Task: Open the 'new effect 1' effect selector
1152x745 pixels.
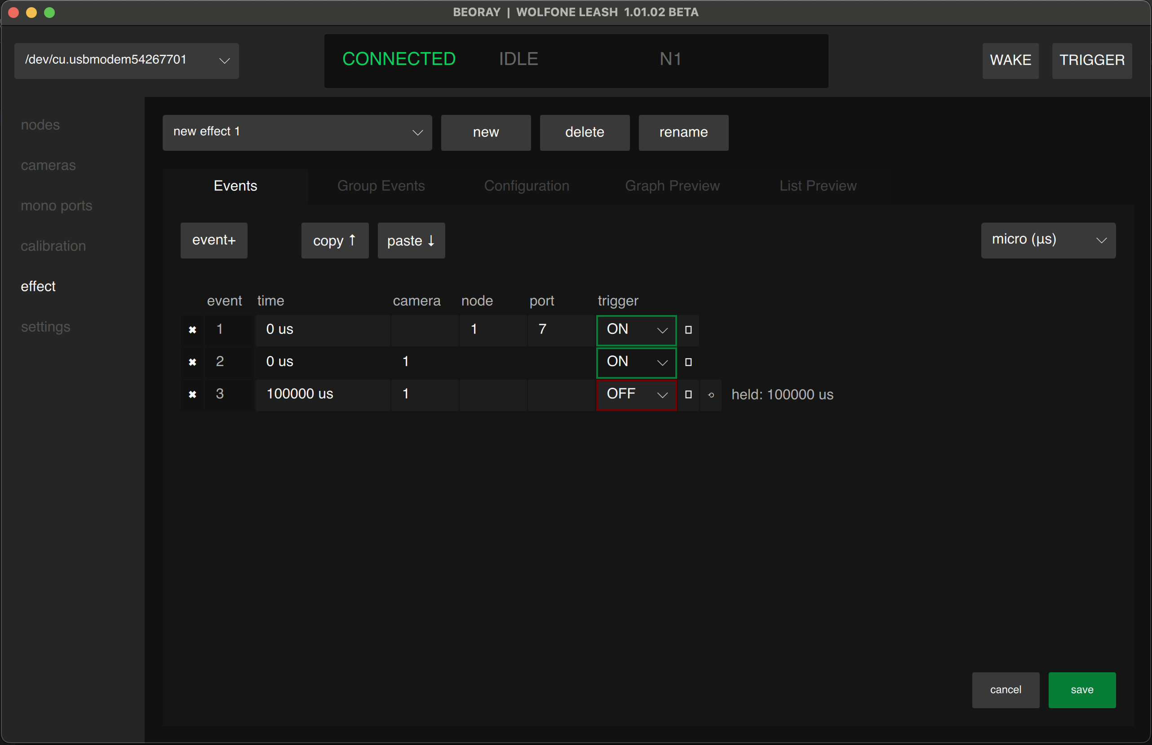Action: 297,132
